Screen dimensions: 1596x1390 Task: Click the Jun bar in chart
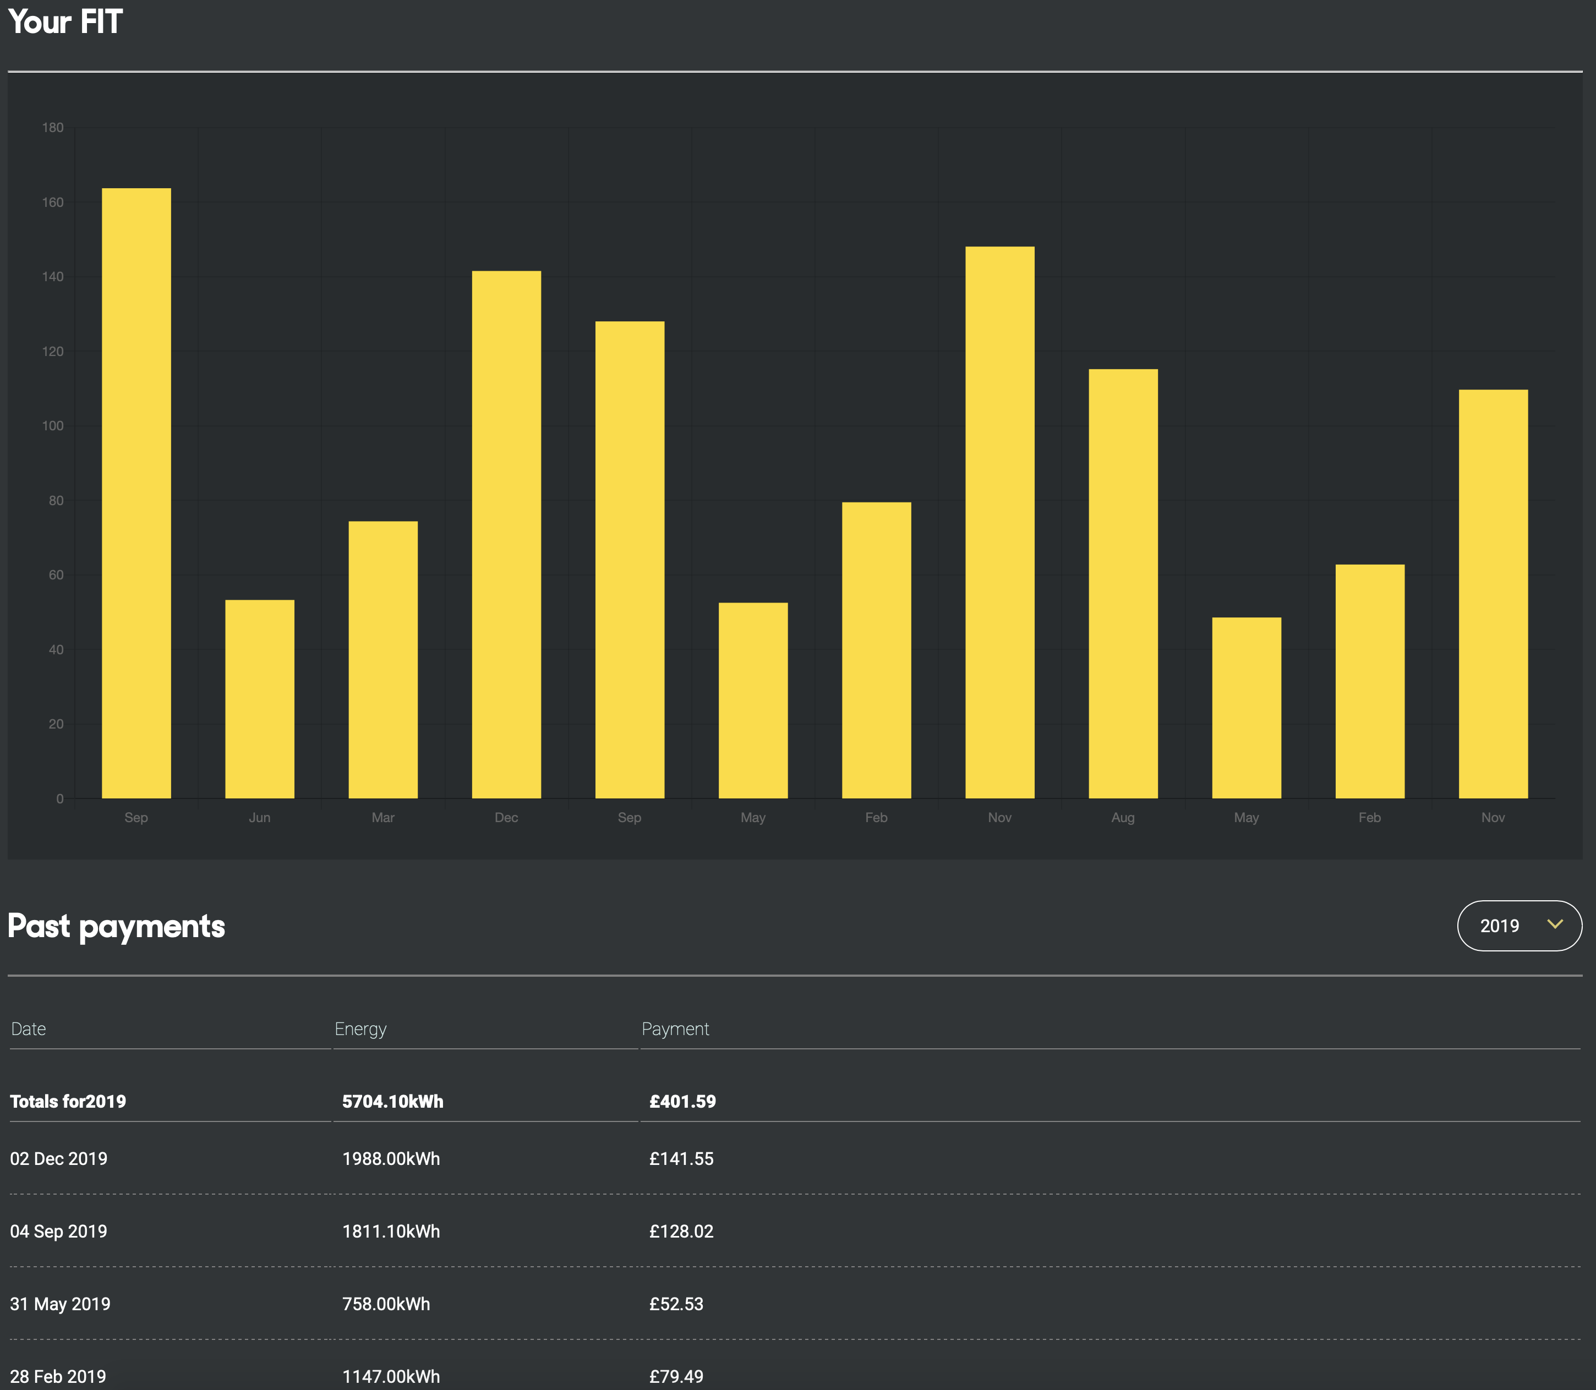[x=260, y=699]
